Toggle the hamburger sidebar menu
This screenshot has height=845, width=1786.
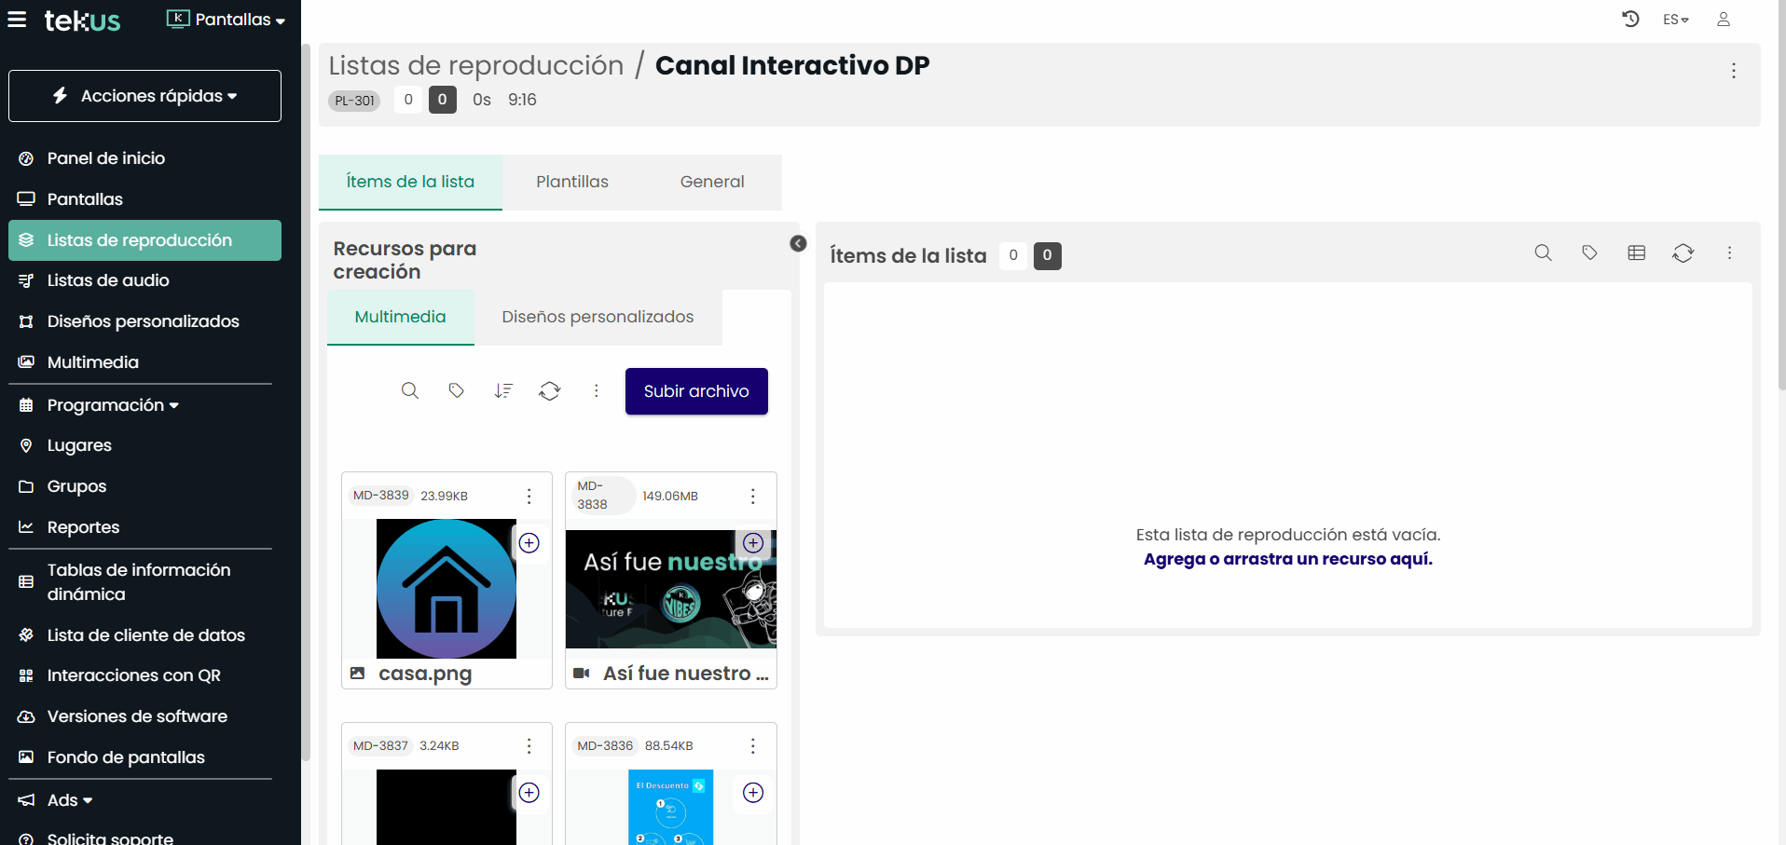point(17,20)
